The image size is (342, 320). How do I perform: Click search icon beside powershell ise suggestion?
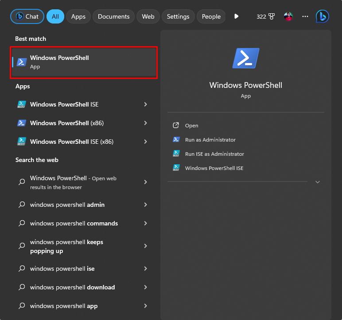22,269
